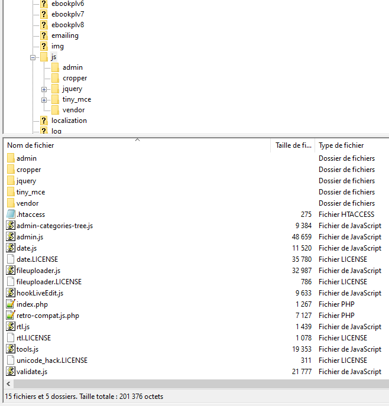Click vendor folder icon in file list
389x406 pixels.
11,203
